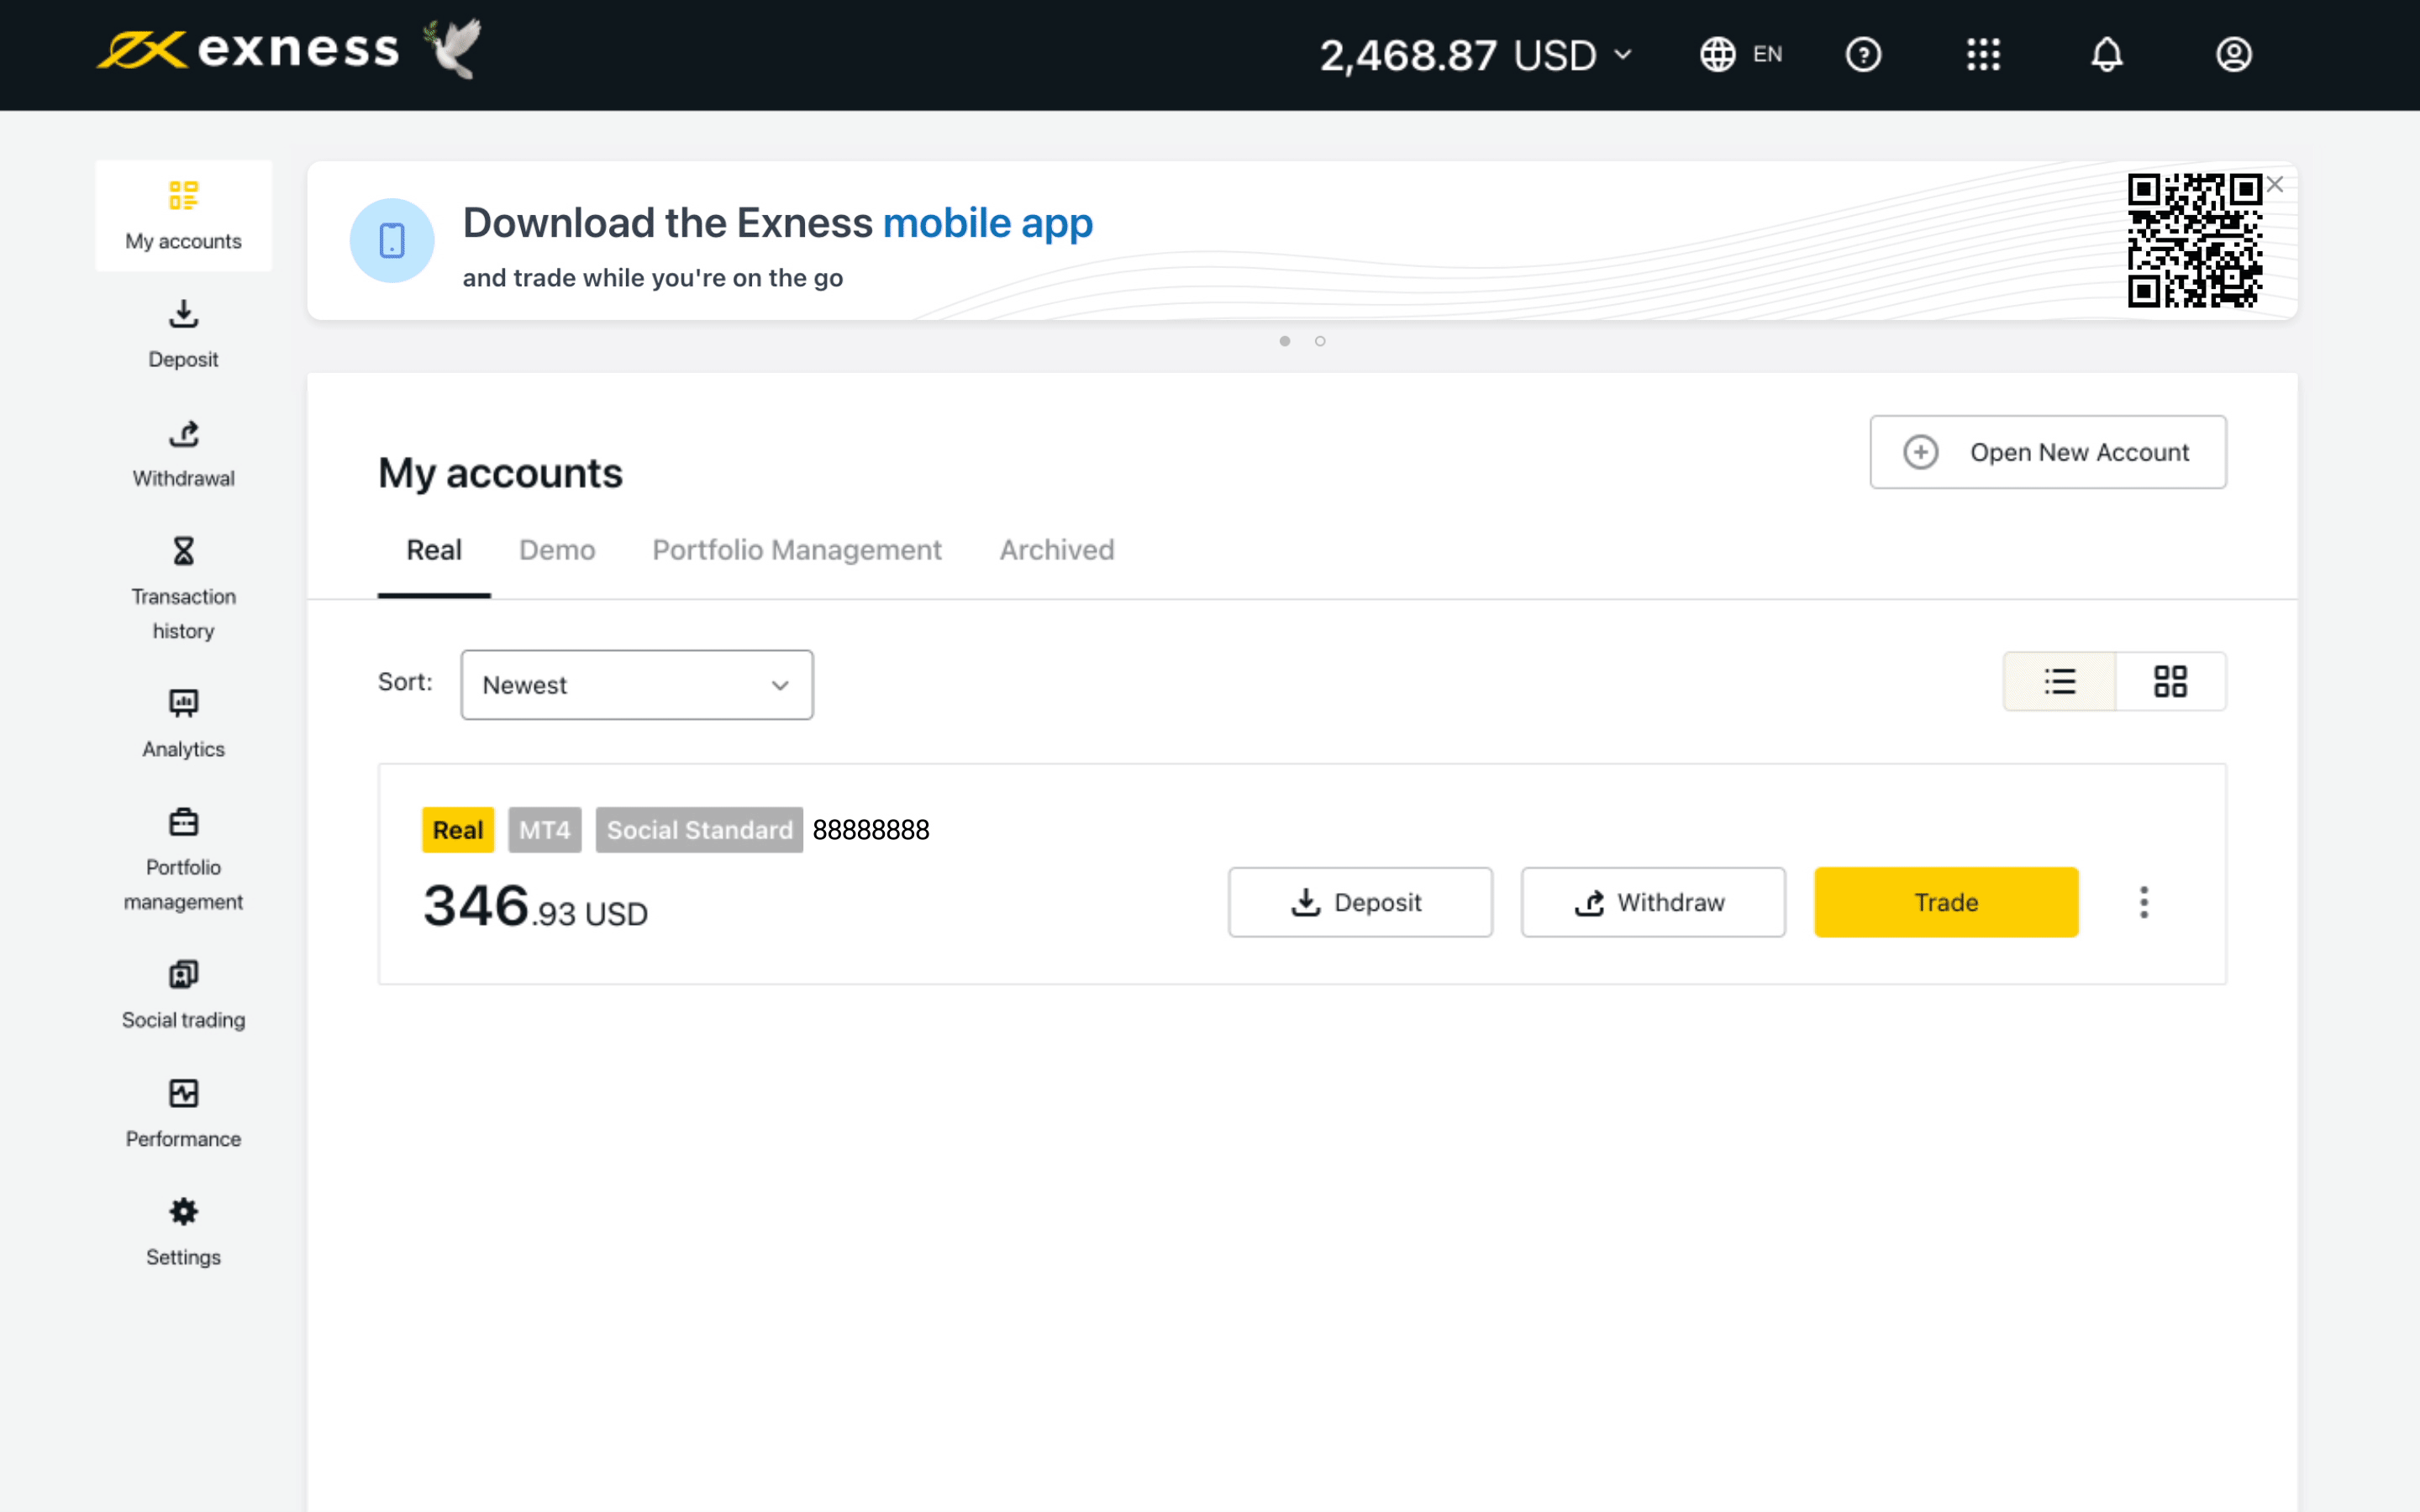Show first banner slide dot
The width and height of the screenshot is (2420, 1512).
[1285, 341]
